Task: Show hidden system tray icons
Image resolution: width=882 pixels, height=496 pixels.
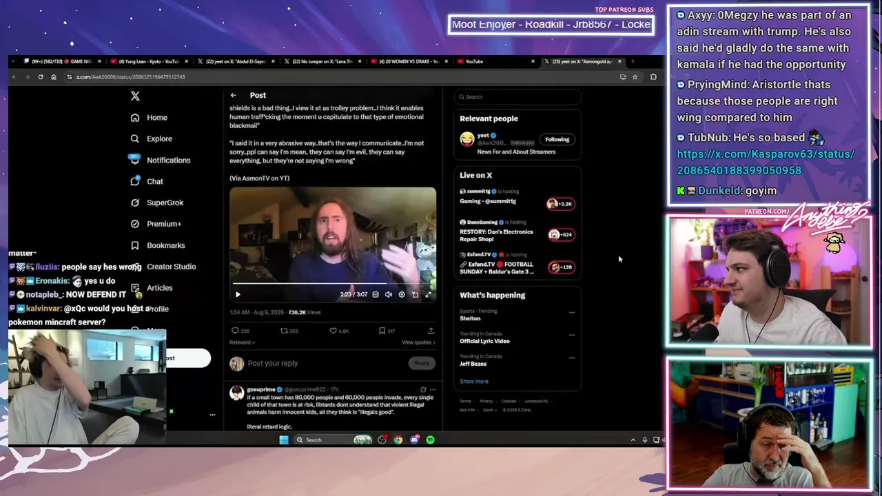Action: click(633, 440)
